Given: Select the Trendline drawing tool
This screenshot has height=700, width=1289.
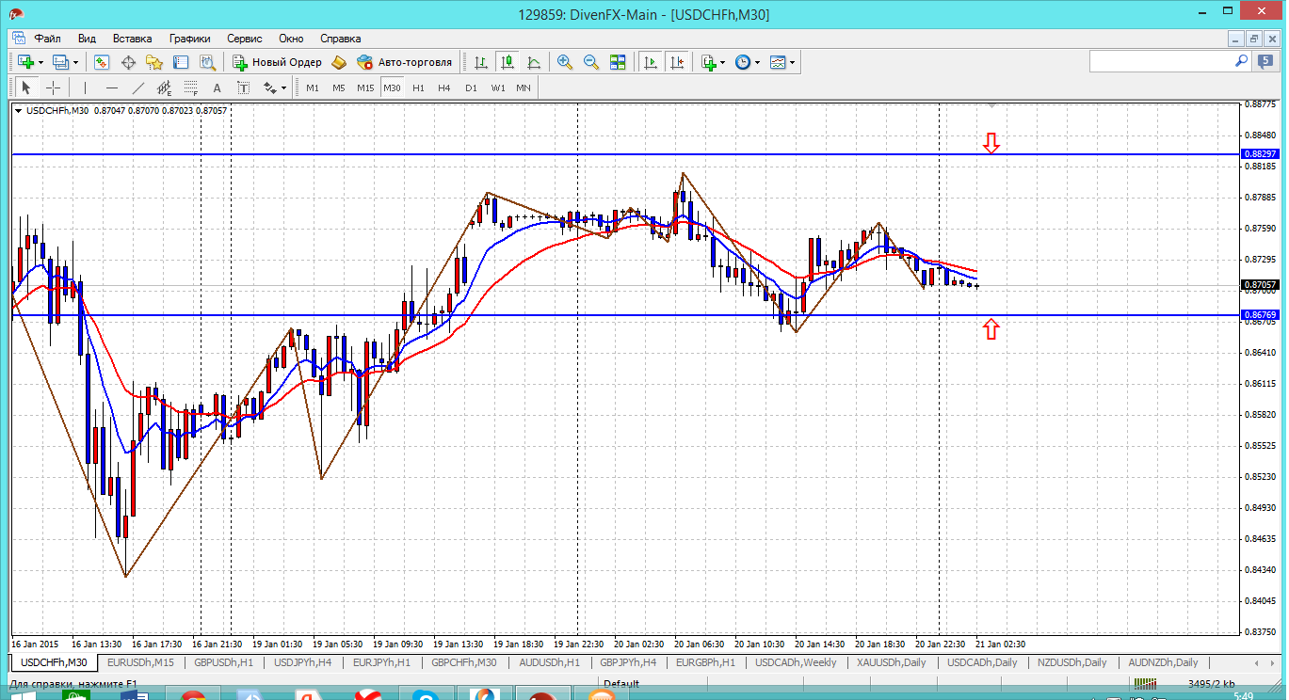Looking at the screenshot, I should click(138, 87).
